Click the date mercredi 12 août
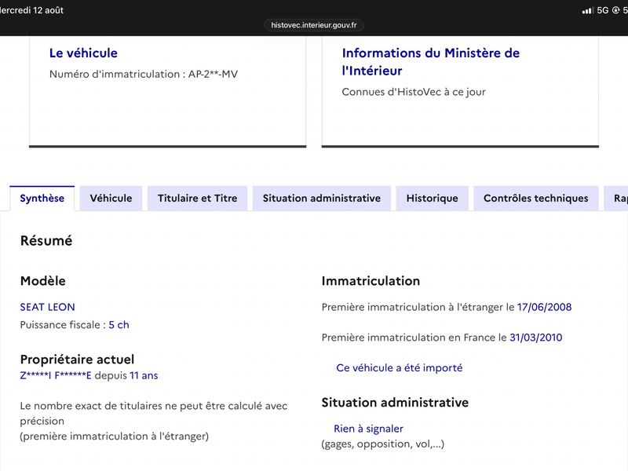 click(x=31, y=10)
